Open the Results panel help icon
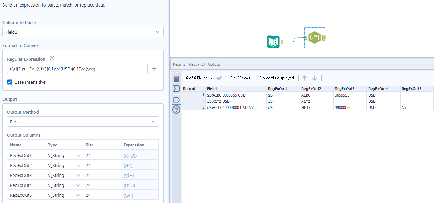434x203 pixels. 176,110
